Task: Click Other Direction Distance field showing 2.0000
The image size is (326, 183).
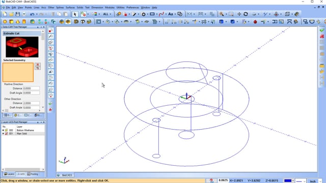Action: pos(31,103)
